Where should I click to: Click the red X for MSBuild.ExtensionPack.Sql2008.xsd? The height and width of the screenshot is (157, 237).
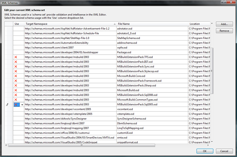(16, 95)
